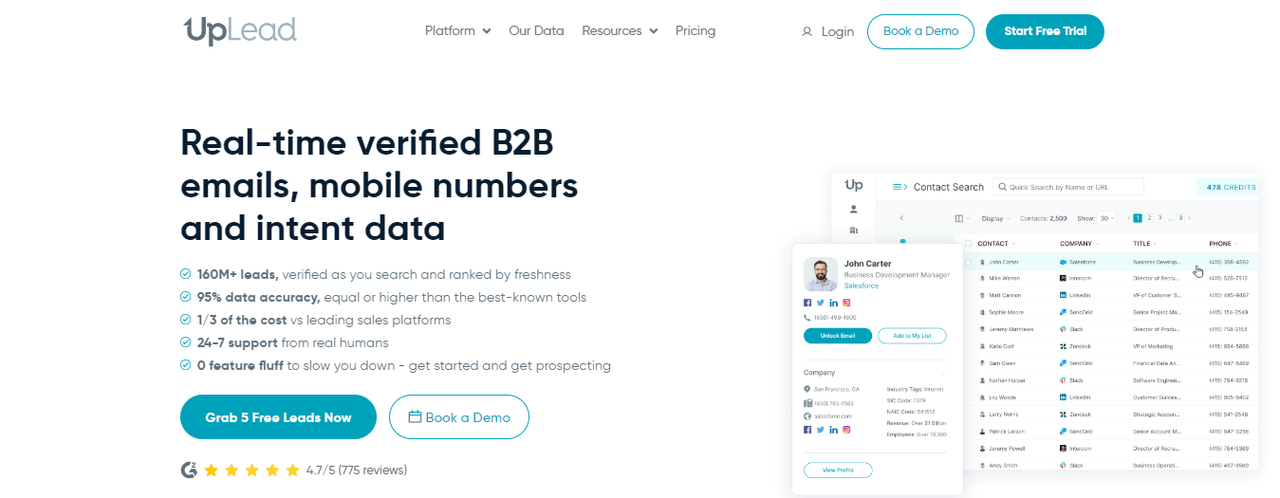Image resolution: width=1280 pixels, height=498 pixels.
Task: Open the Contact Search hamburger menu icon
Action: coord(899,187)
